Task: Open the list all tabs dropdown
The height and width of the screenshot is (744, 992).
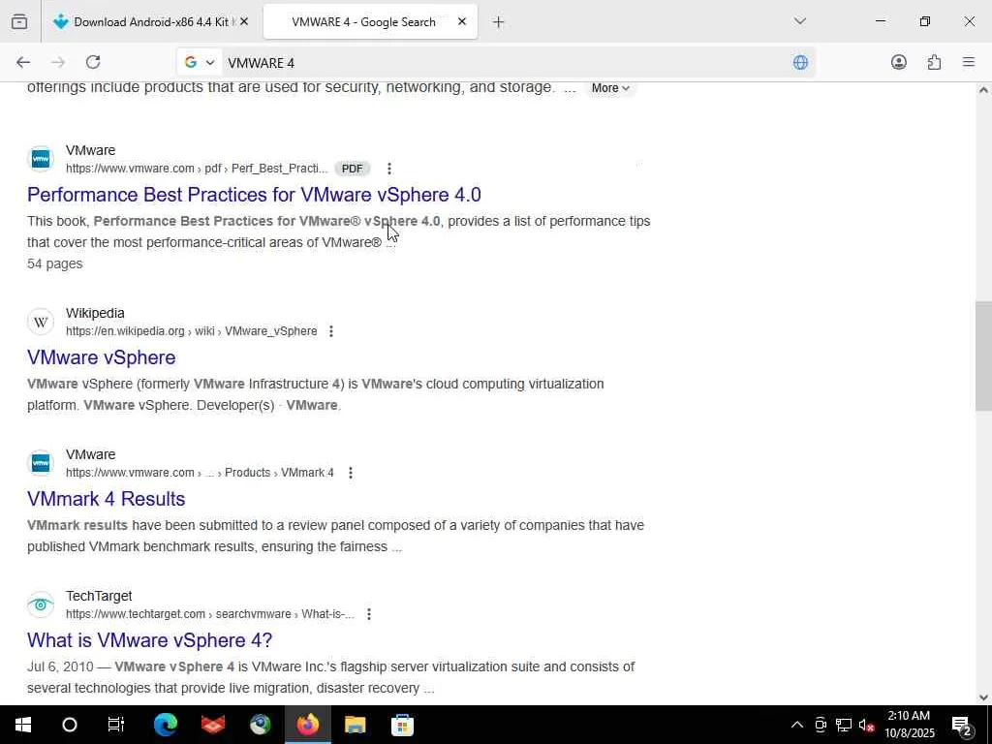Action: [x=799, y=21]
